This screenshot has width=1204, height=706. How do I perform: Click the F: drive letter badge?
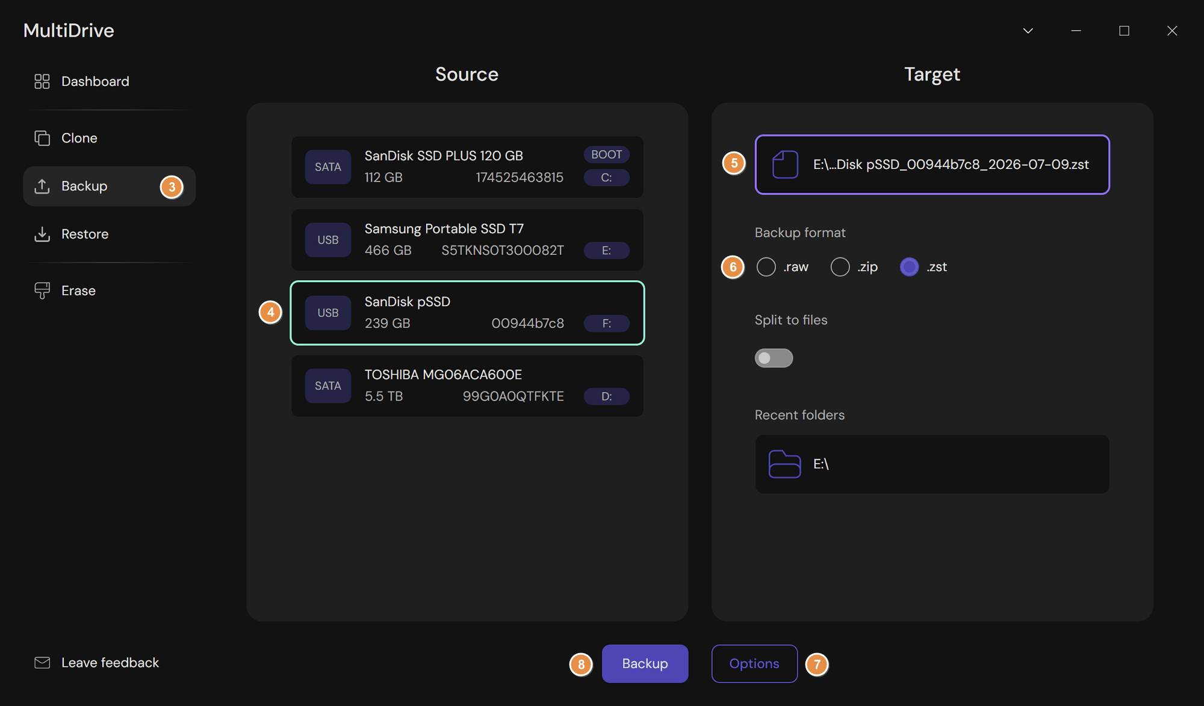tap(606, 323)
